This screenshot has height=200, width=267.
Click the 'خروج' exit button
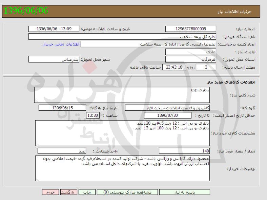(x=50, y=192)
